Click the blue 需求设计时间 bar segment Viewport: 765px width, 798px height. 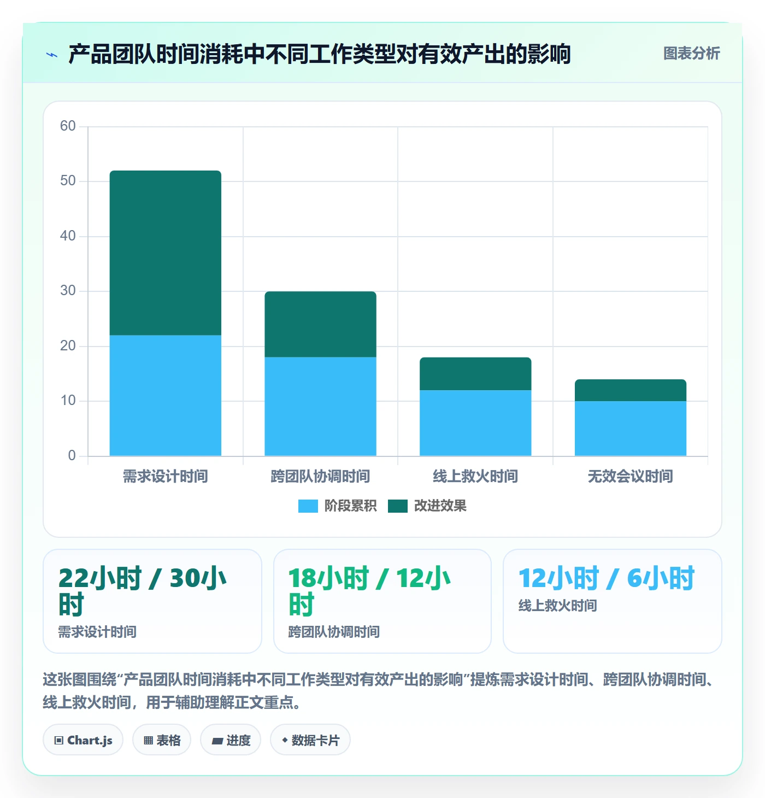(x=166, y=395)
